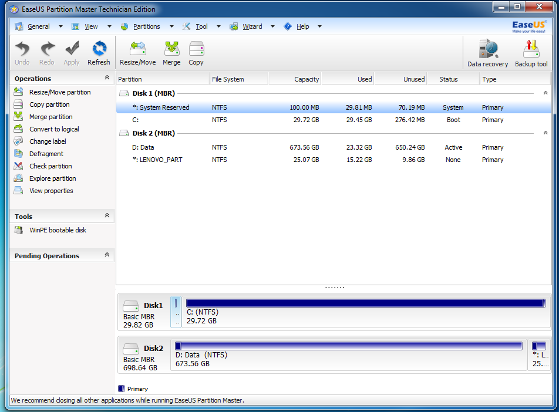Click the Copy toolbar icon
559x412 pixels.
(x=196, y=49)
